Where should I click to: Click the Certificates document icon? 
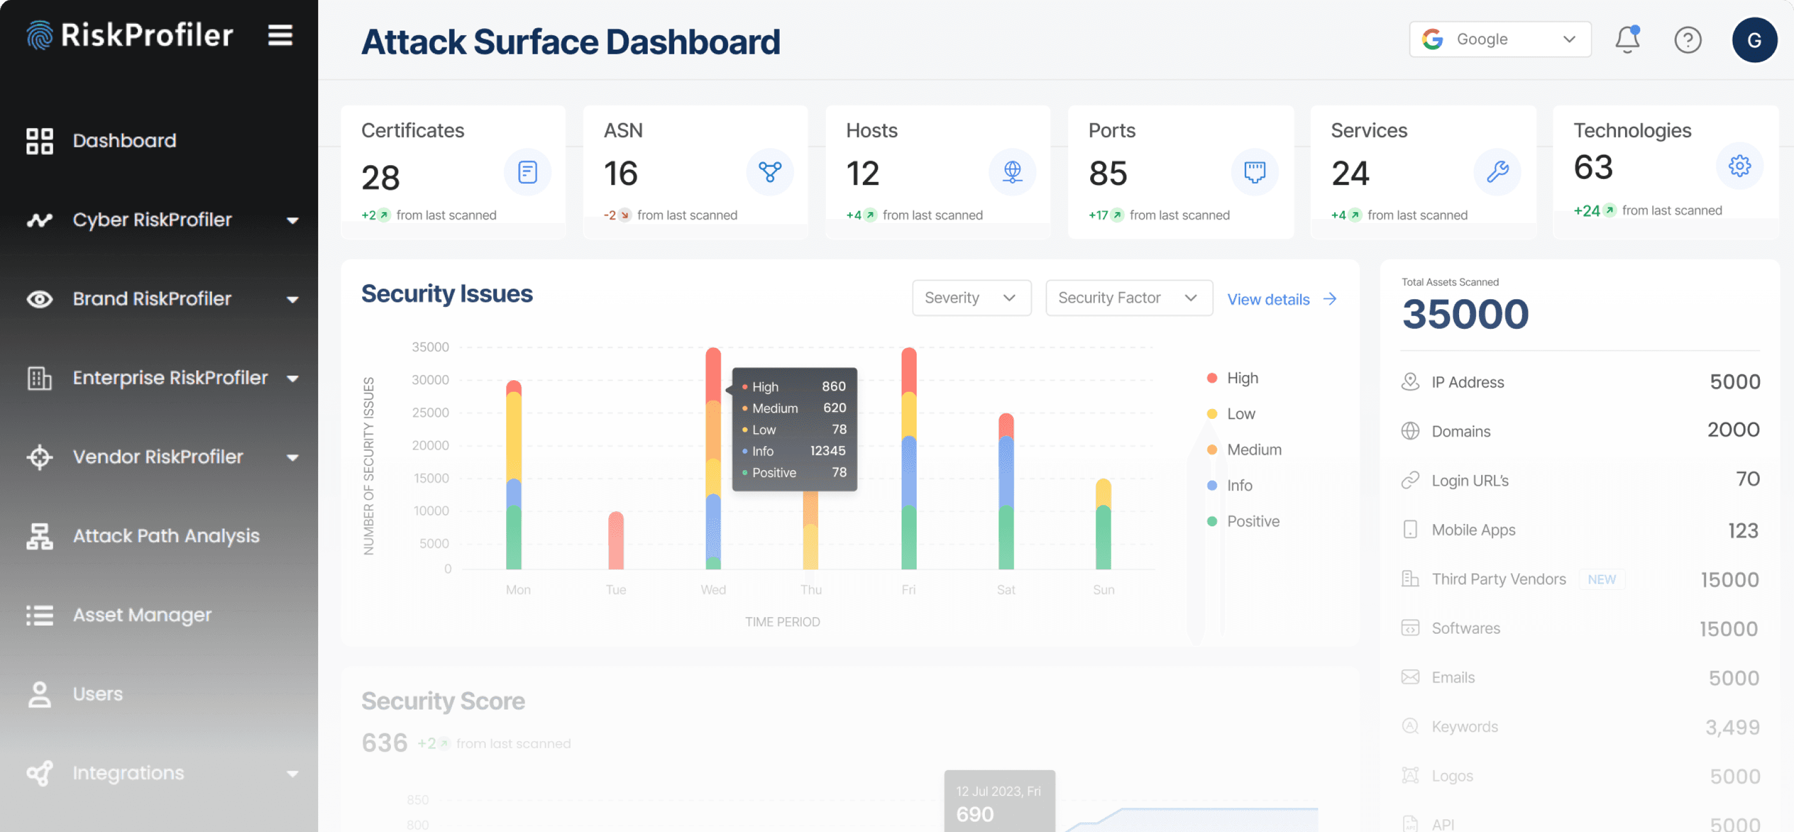click(527, 172)
